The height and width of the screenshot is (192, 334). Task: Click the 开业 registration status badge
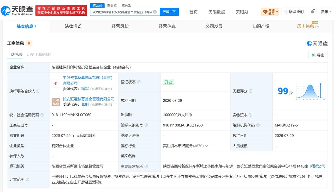click(168, 82)
